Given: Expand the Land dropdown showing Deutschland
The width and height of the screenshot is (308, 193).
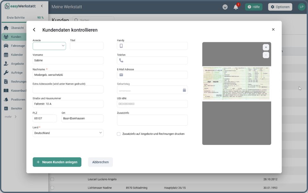Looking at the screenshot, I should tap(68, 133).
